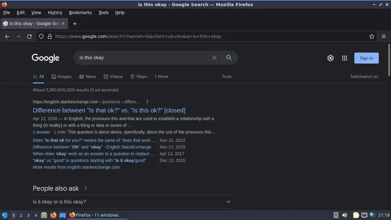Close the 'is this okay' tab
Viewport: 391px width, 220px height.
pos(63,24)
